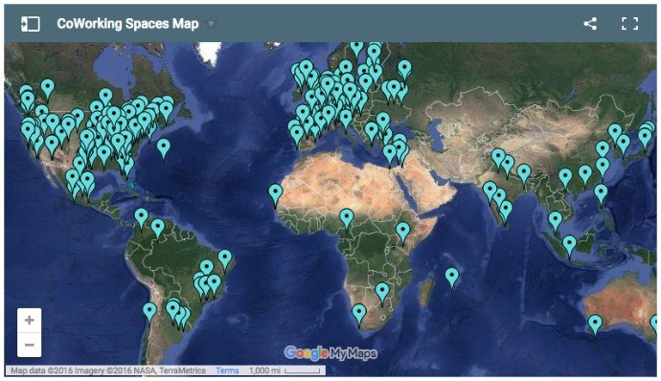Screen dimensions: 661x381
Task: Zoom out with the minus button
Action: 29,345
